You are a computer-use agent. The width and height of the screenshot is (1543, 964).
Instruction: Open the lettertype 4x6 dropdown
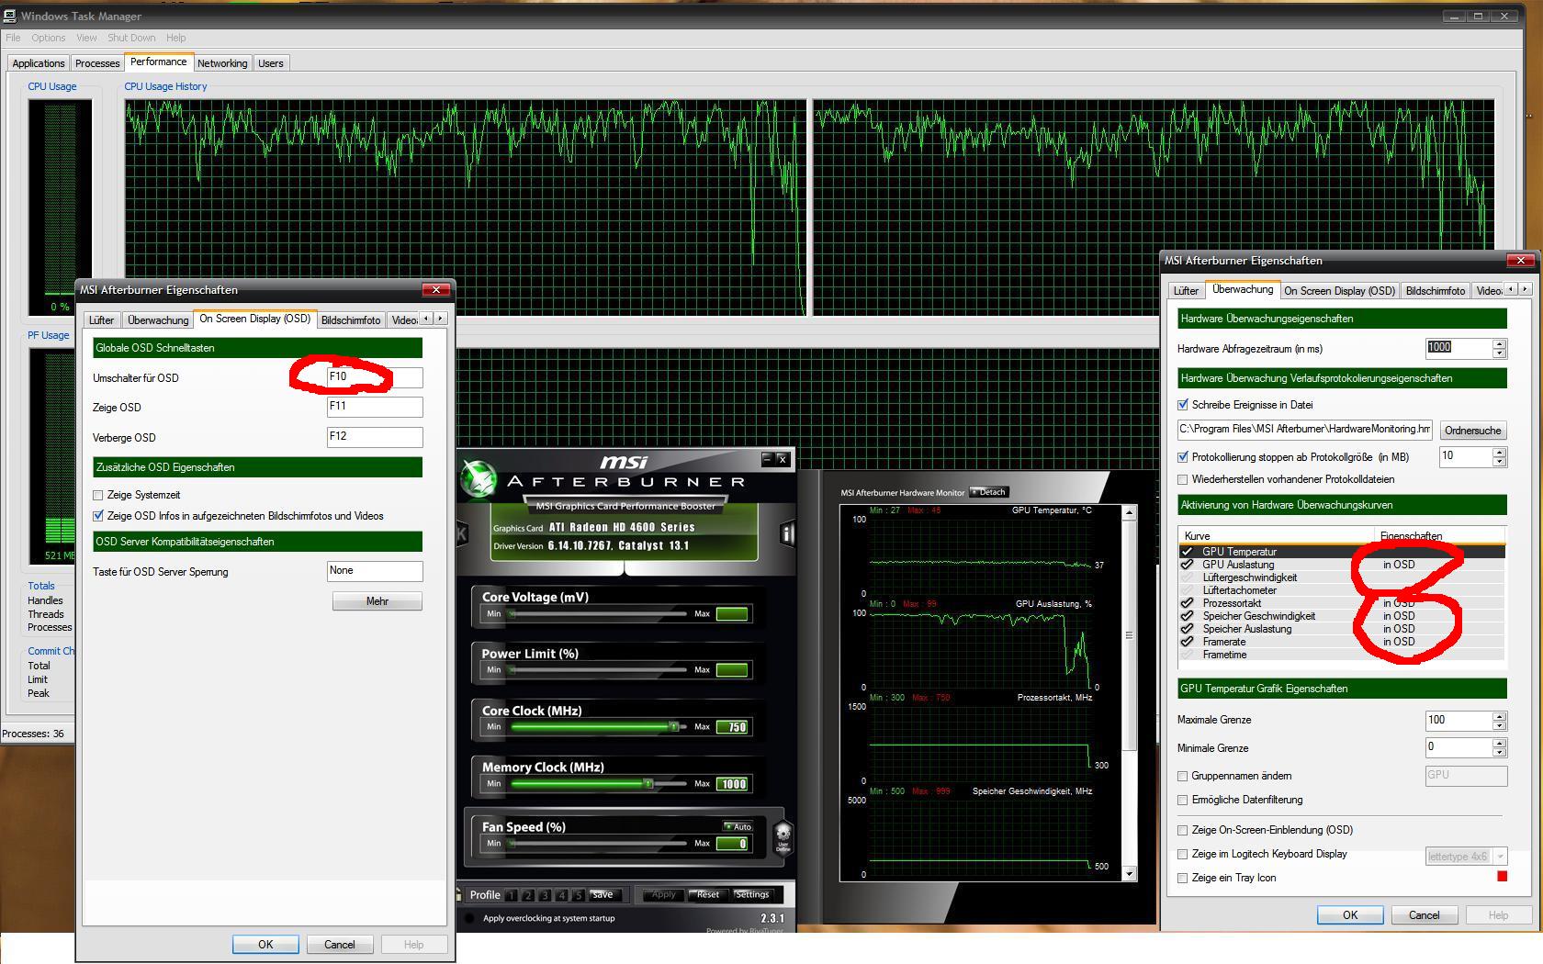(x=1501, y=857)
